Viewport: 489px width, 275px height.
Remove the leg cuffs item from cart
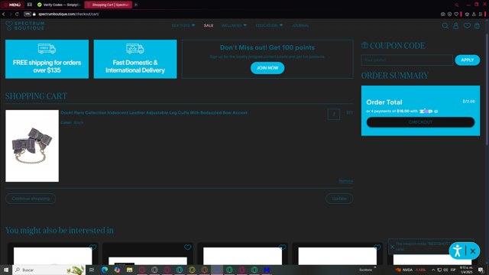[x=346, y=181]
